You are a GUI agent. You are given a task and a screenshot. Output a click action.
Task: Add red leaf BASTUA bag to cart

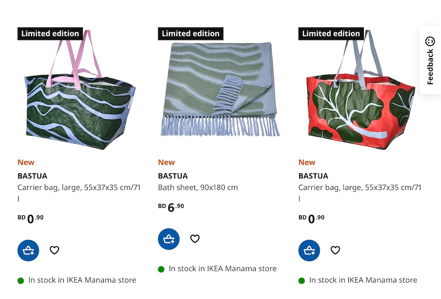[309, 250]
